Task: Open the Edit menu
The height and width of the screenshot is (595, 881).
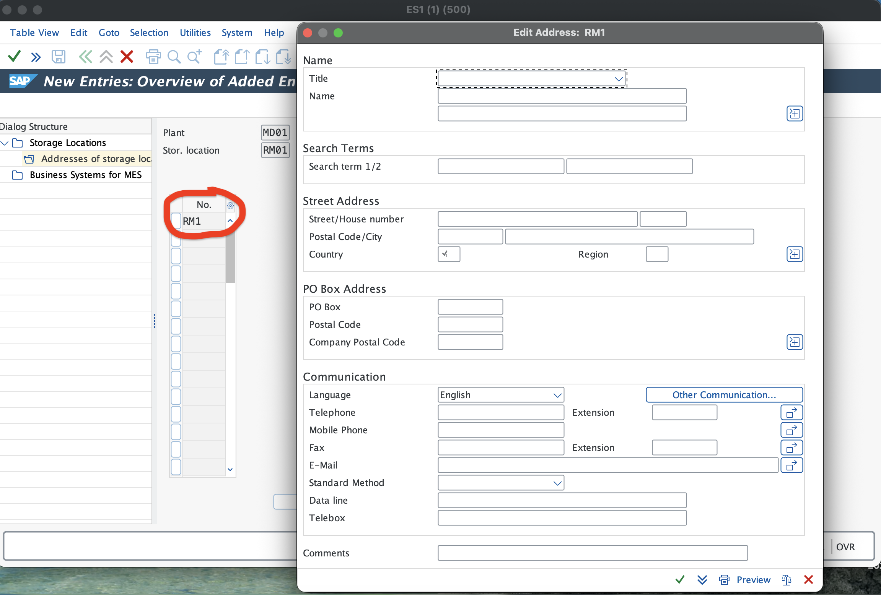Action: click(x=79, y=33)
